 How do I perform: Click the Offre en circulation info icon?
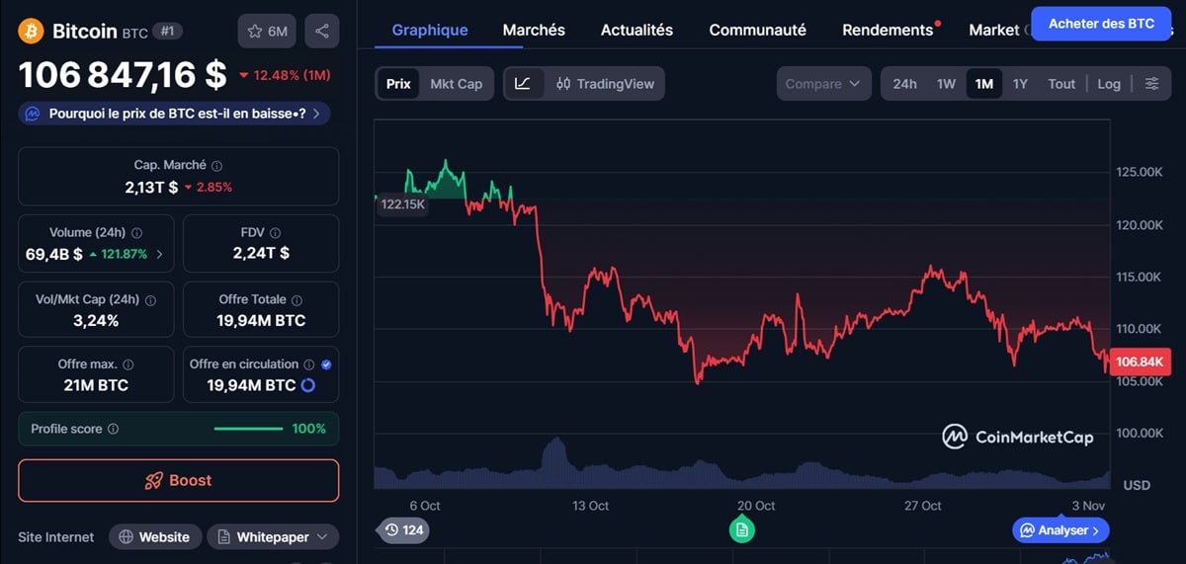tap(309, 364)
